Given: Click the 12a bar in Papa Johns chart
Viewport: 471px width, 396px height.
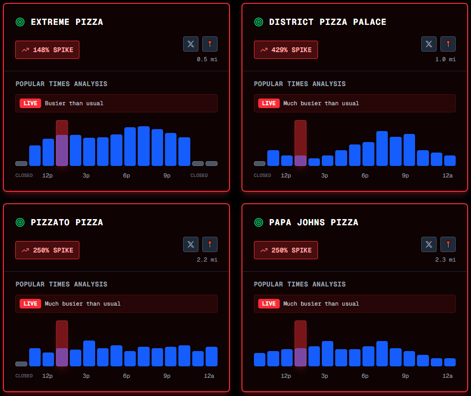Looking at the screenshot, I should [450, 362].
